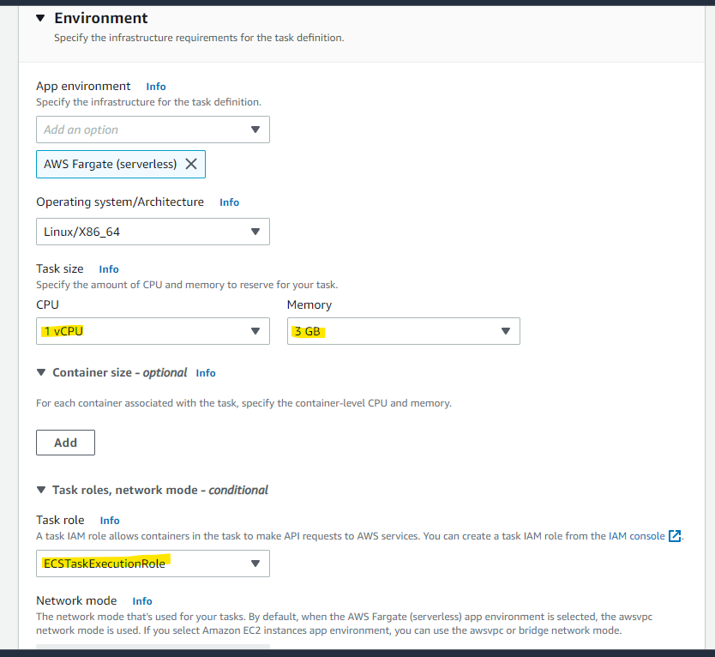Click the Add container button
The image size is (715, 657).
click(65, 442)
